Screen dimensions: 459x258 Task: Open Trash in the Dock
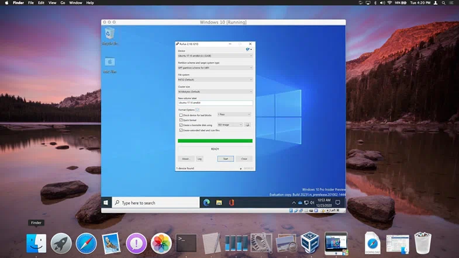423,243
